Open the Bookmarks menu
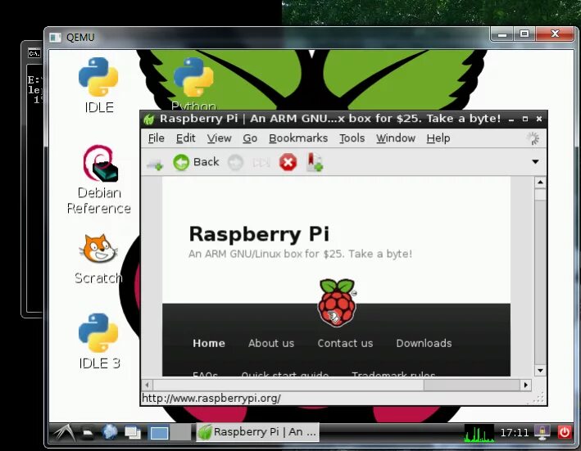 (x=298, y=138)
